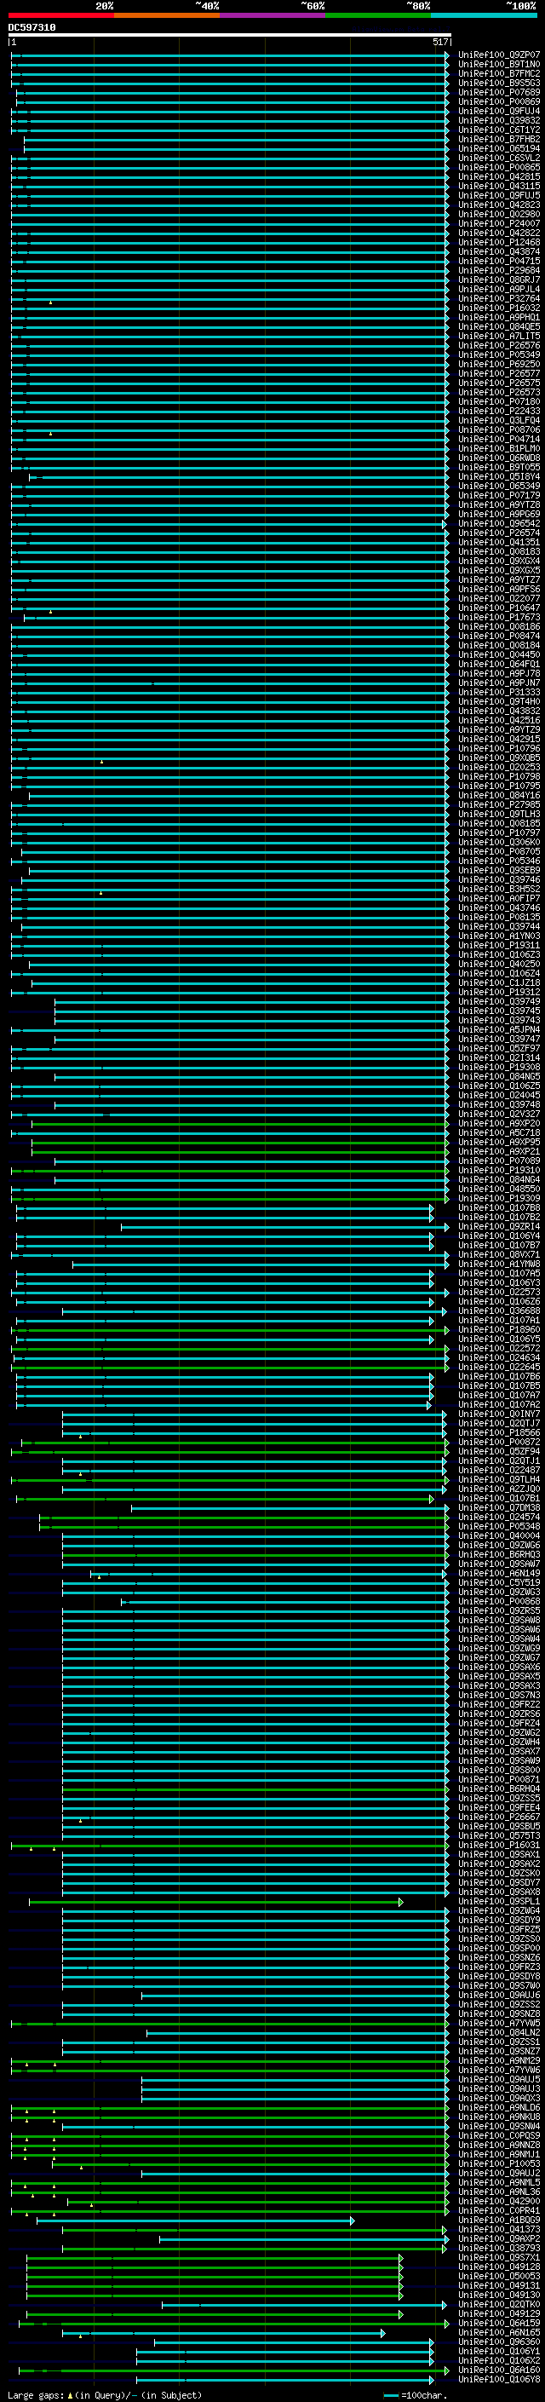Select UniRef100_A9PJL4 label
The image size is (545, 2402).
(499, 289)
